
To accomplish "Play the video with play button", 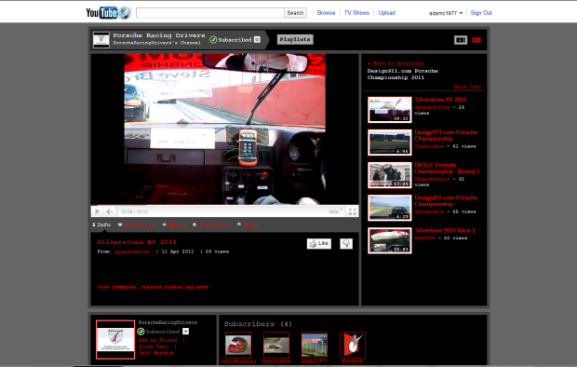I will (97, 211).
